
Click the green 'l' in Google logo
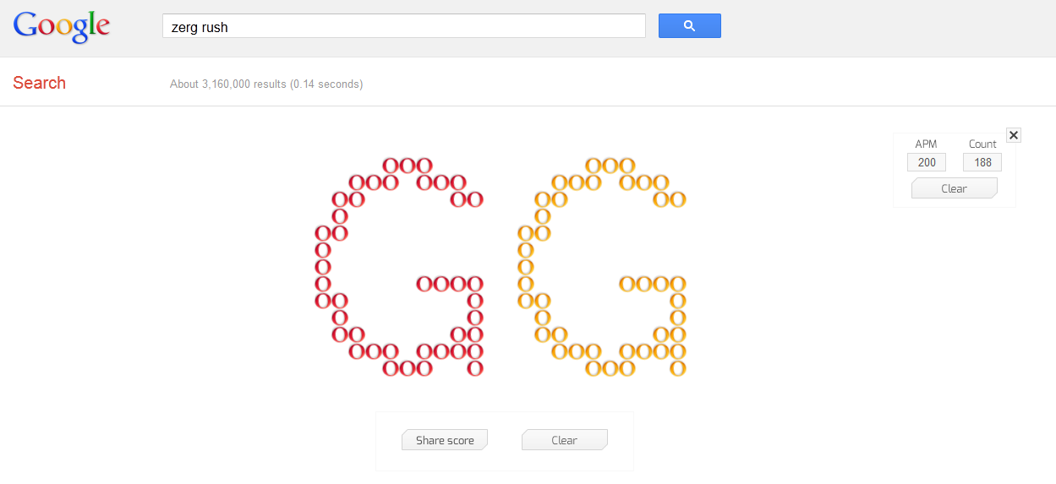pos(90,25)
